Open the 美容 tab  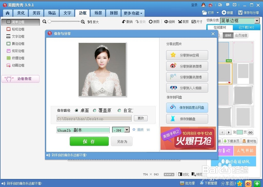[x=36, y=13]
